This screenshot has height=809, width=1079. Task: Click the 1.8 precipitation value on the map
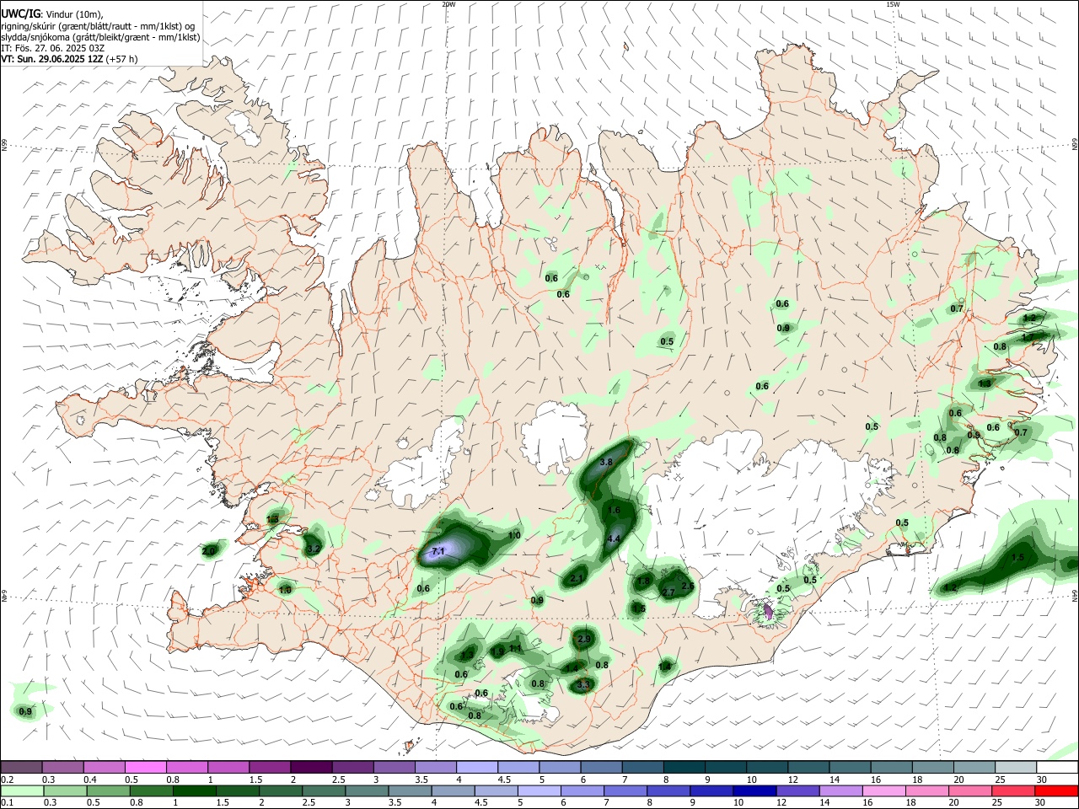643,581
